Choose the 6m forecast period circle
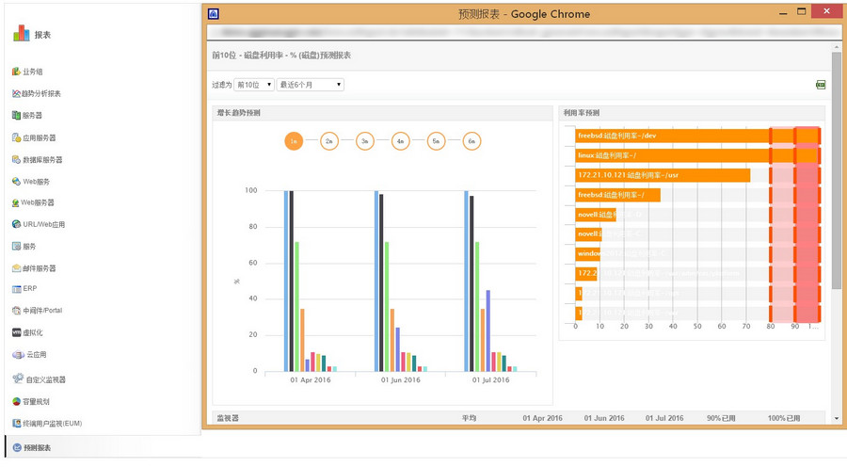 pyautogui.click(x=471, y=141)
